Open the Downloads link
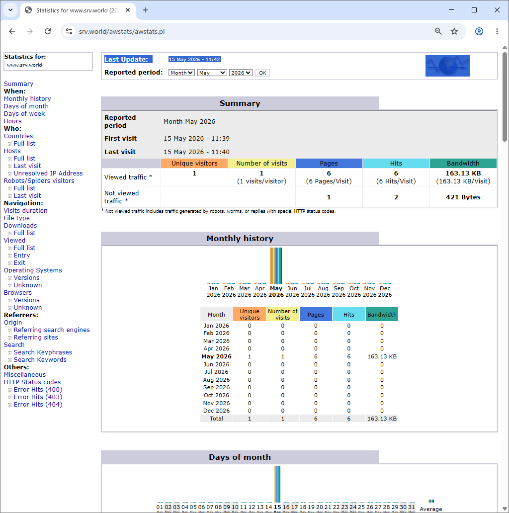Image resolution: width=509 pixels, height=513 pixels. click(20, 225)
